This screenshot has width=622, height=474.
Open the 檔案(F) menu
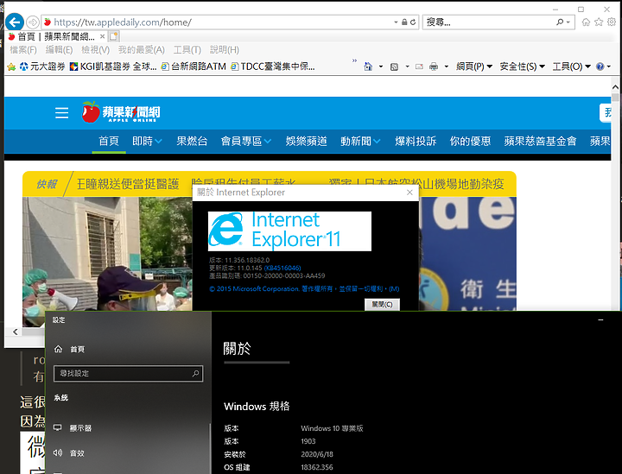point(23,50)
